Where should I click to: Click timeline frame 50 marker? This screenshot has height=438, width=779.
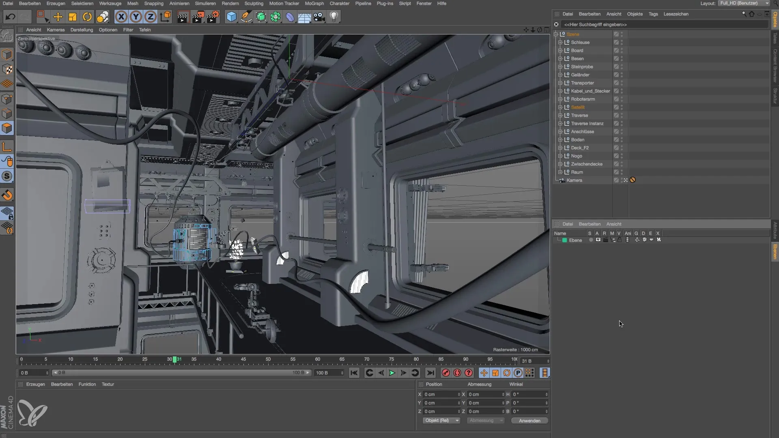268,359
